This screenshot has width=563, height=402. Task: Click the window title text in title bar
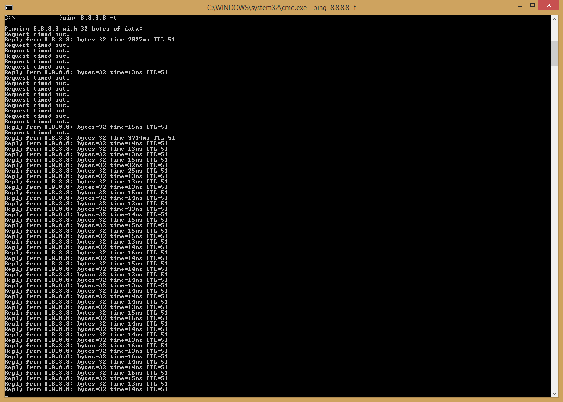(281, 7)
